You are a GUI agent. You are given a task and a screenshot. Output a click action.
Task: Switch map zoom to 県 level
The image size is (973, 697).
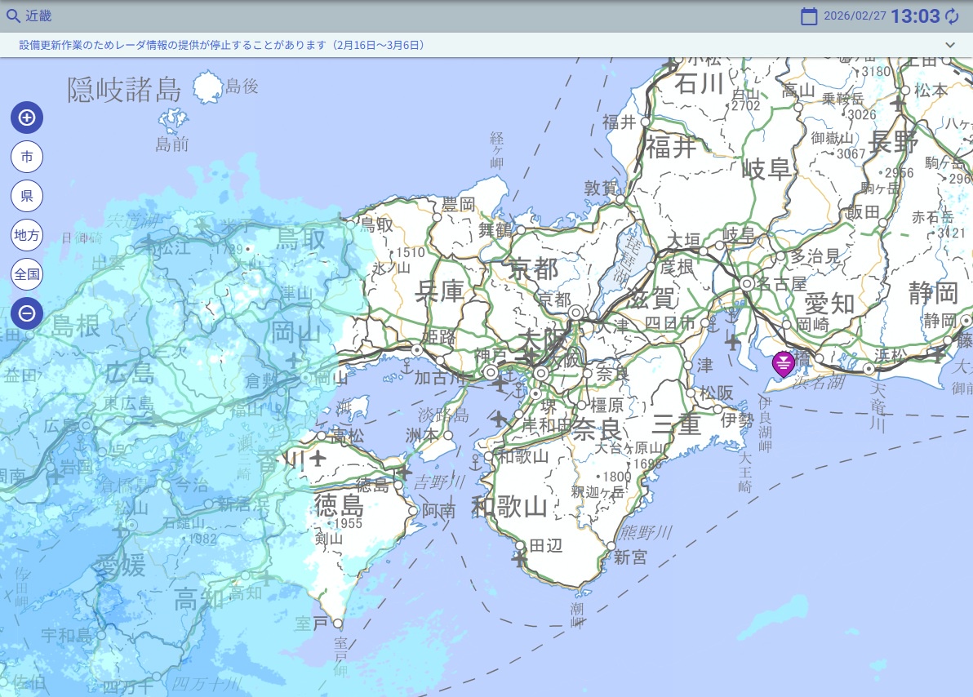pyautogui.click(x=27, y=196)
